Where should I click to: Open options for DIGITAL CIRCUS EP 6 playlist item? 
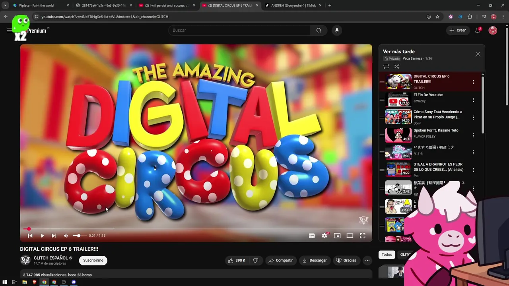pyautogui.click(x=473, y=82)
